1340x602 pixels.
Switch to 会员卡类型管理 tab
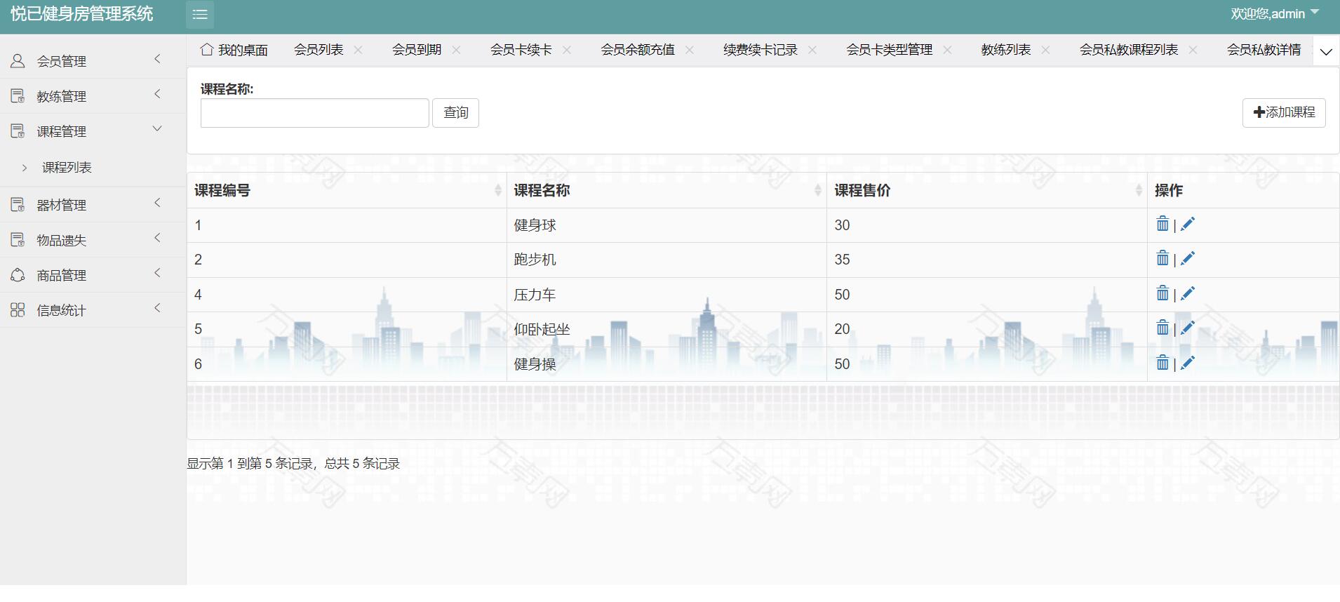pos(890,50)
